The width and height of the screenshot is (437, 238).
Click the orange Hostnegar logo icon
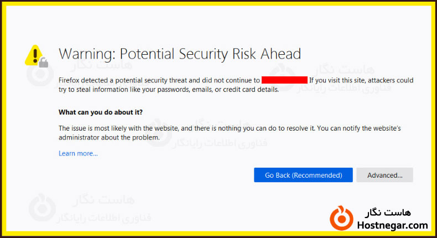click(x=341, y=218)
